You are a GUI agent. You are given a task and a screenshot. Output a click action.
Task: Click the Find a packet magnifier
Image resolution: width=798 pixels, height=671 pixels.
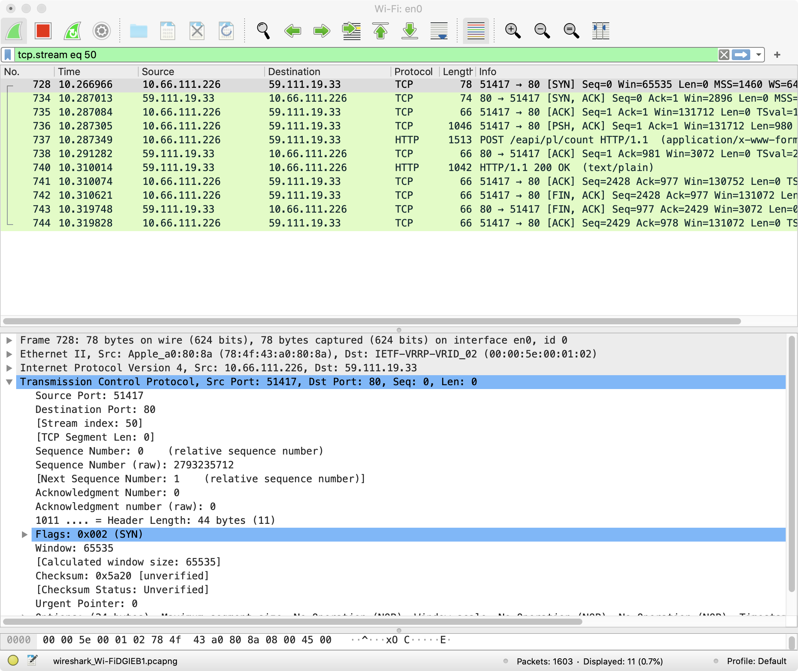pos(263,31)
